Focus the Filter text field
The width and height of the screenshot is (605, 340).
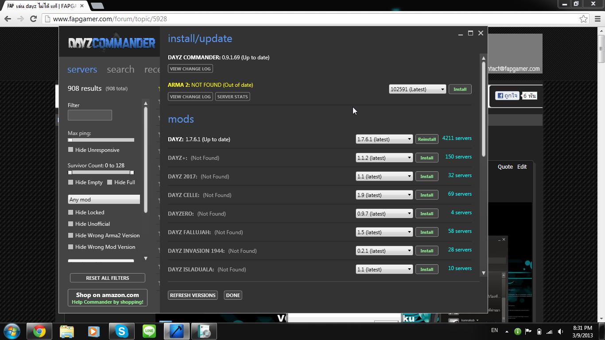tap(90, 115)
